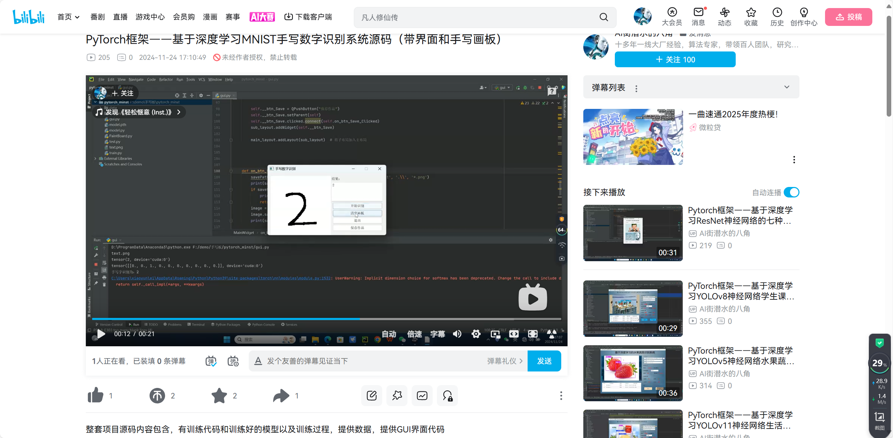Toggle the 自动连播 autoplay switch
Viewport: 893px width, 438px height.
(791, 192)
